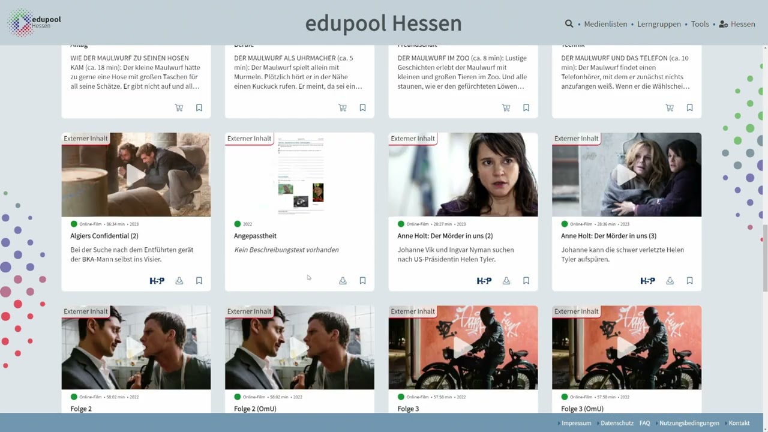Click 'Externer Inhalt' badge on Algiers Confidential
Viewport: 768px width, 432px height.
point(86,139)
